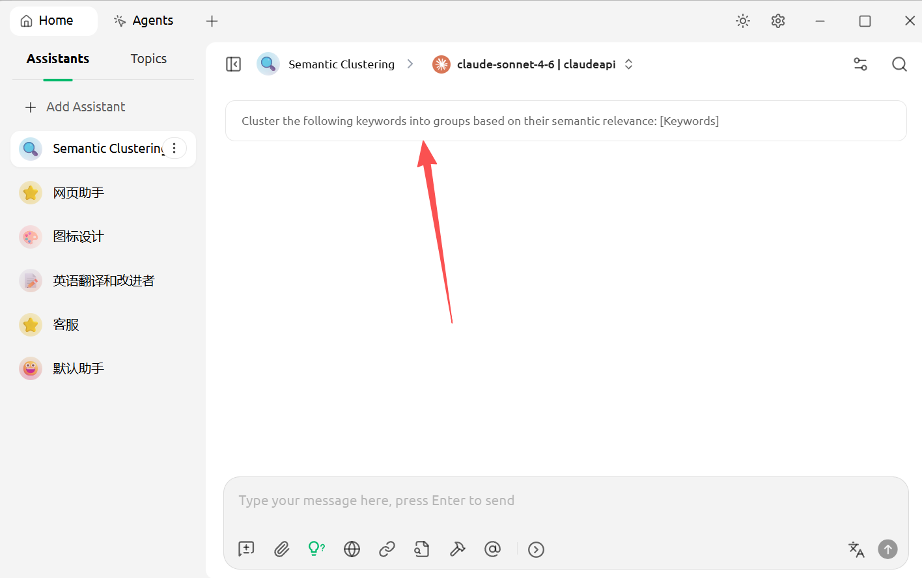
Task: Open the claude-sonnet-4-6 model selector
Action: point(533,64)
